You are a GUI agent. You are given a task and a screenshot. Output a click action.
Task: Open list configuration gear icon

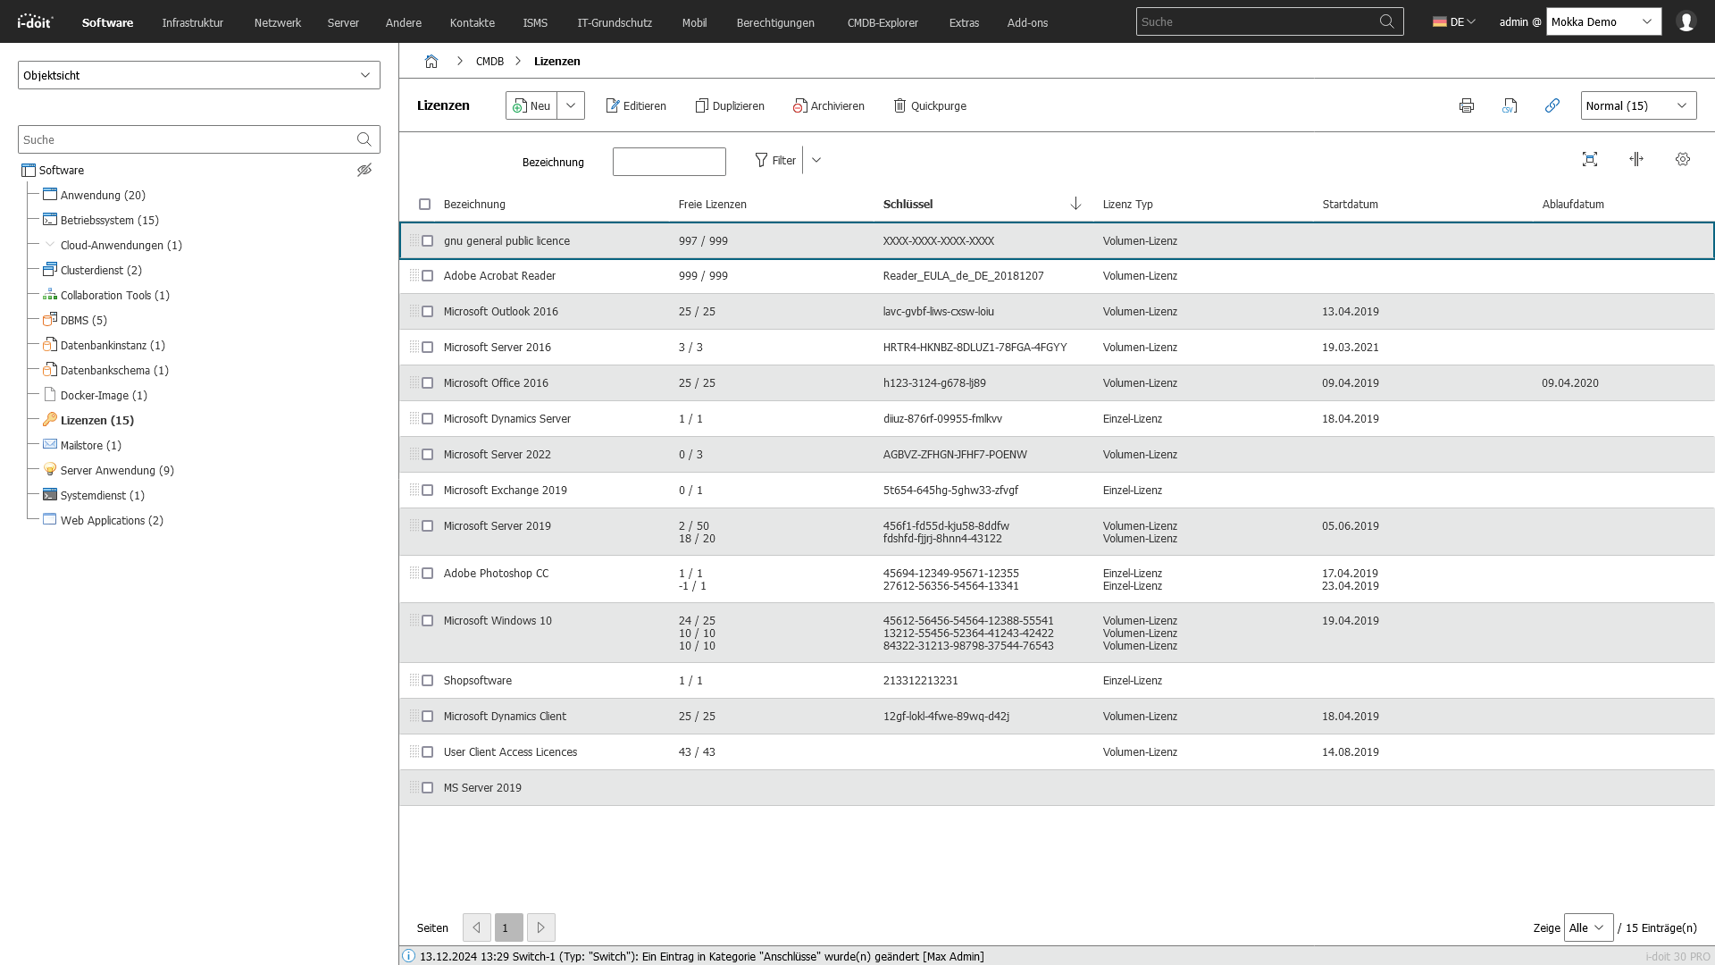[x=1683, y=159]
